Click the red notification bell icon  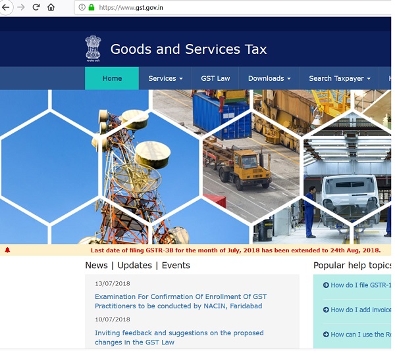click(7, 250)
